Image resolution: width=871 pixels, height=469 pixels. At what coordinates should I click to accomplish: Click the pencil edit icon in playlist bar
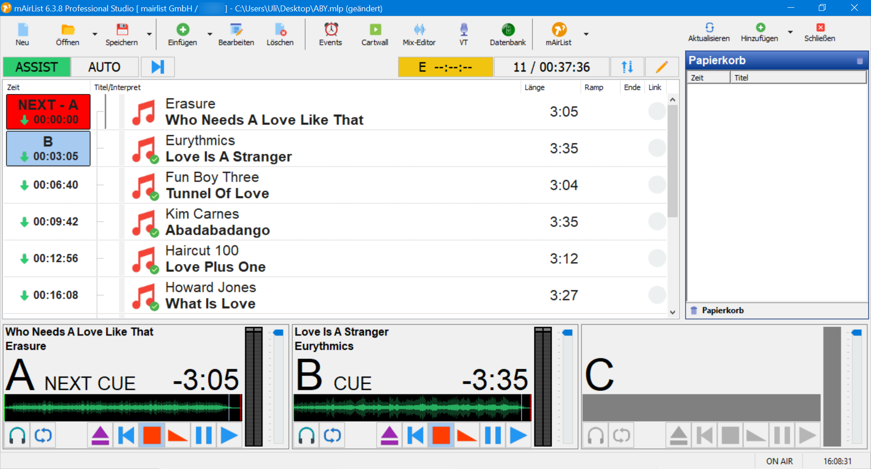pyautogui.click(x=661, y=67)
